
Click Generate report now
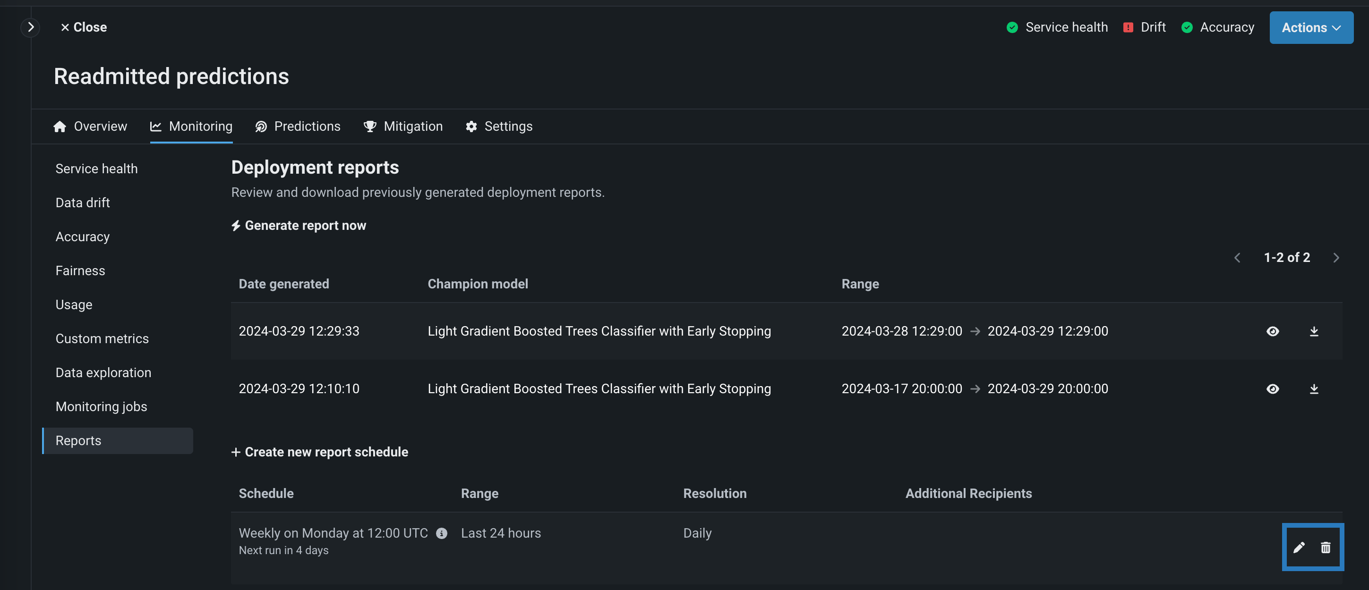pyautogui.click(x=299, y=226)
